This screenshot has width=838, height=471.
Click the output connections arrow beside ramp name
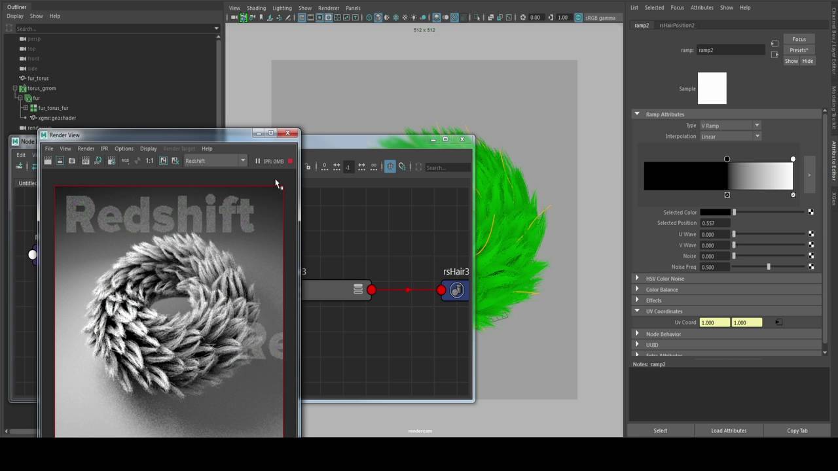774,55
